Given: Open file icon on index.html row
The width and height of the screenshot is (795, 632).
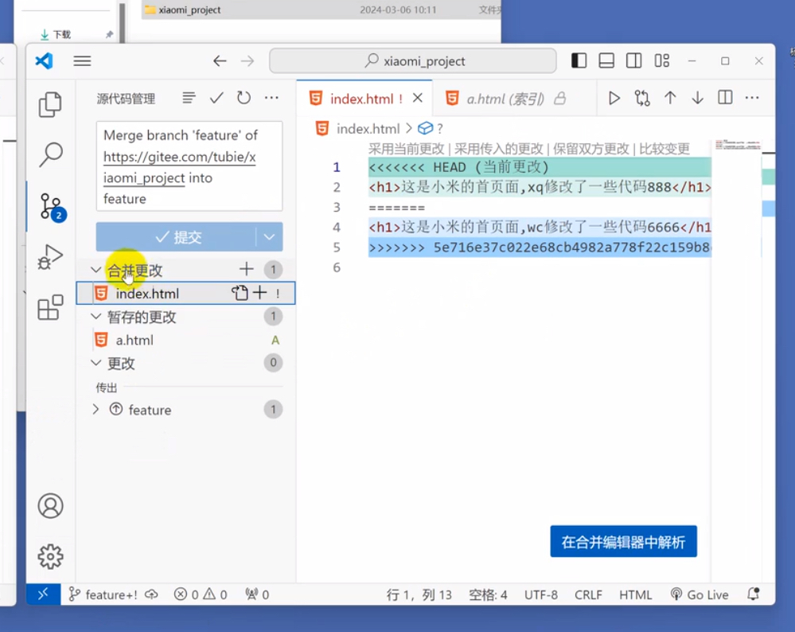Looking at the screenshot, I should point(240,293).
